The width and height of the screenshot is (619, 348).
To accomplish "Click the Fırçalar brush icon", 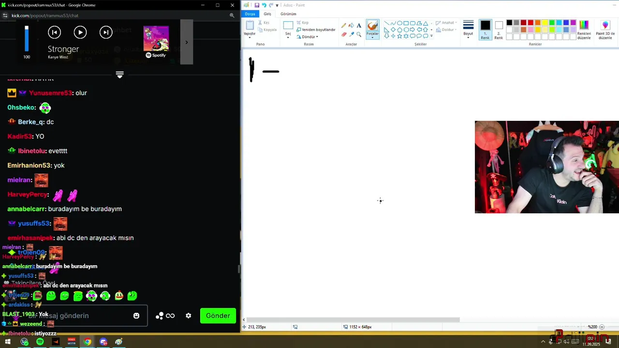I will (x=372, y=25).
